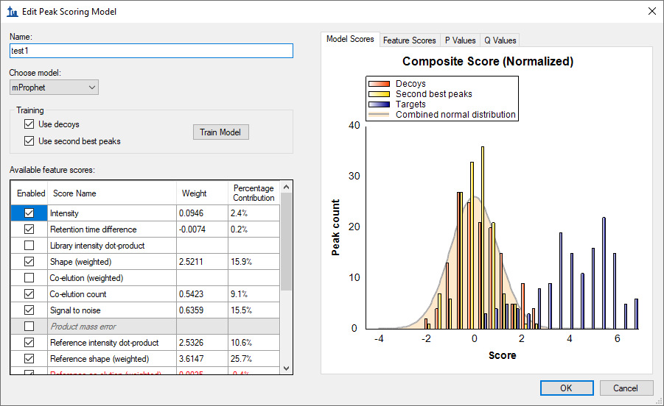Switch to the Feature Scores tab

click(x=409, y=40)
